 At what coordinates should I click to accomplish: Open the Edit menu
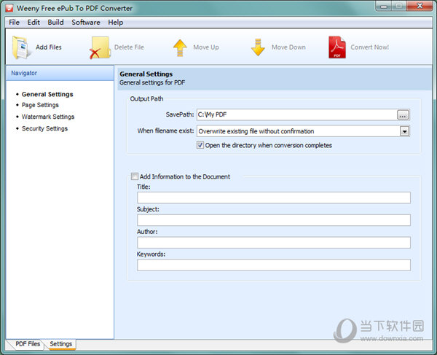click(x=34, y=23)
